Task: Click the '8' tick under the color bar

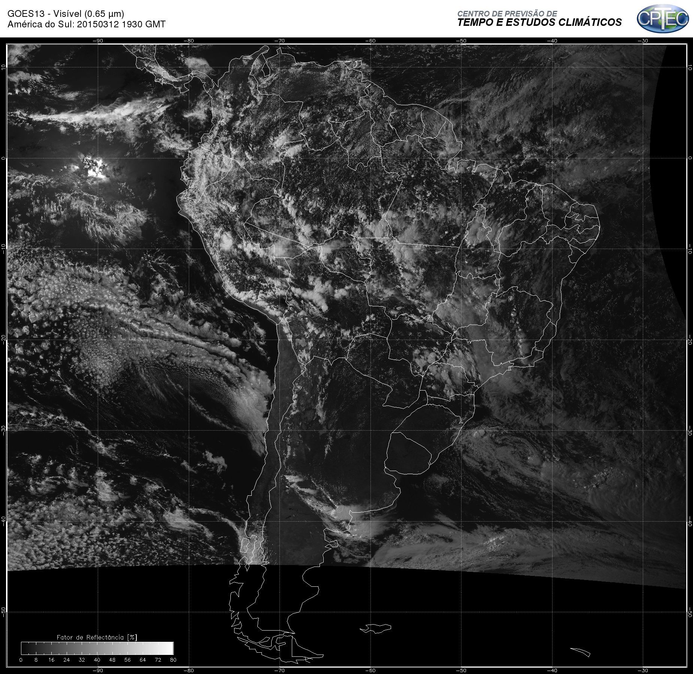Action: pyautogui.click(x=36, y=660)
